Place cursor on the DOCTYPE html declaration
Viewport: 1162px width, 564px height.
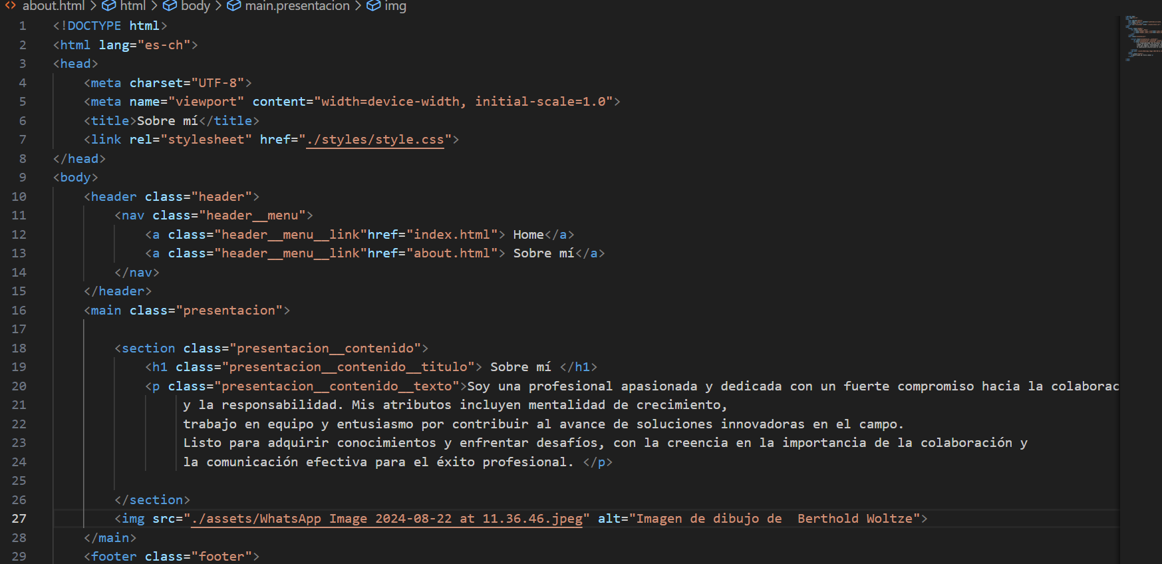110,26
